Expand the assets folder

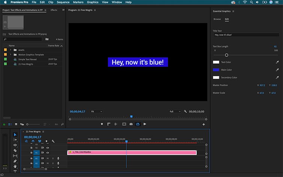click(10, 50)
